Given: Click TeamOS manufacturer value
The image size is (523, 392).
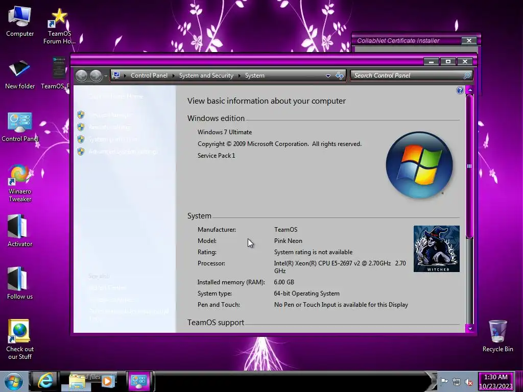Looking at the screenshot, I should 286,229.
